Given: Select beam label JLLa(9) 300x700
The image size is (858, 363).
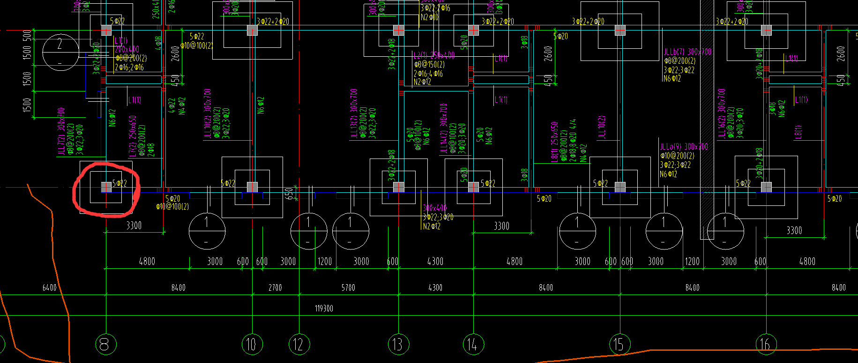Looking at the screenshot, I should [684, 147].
